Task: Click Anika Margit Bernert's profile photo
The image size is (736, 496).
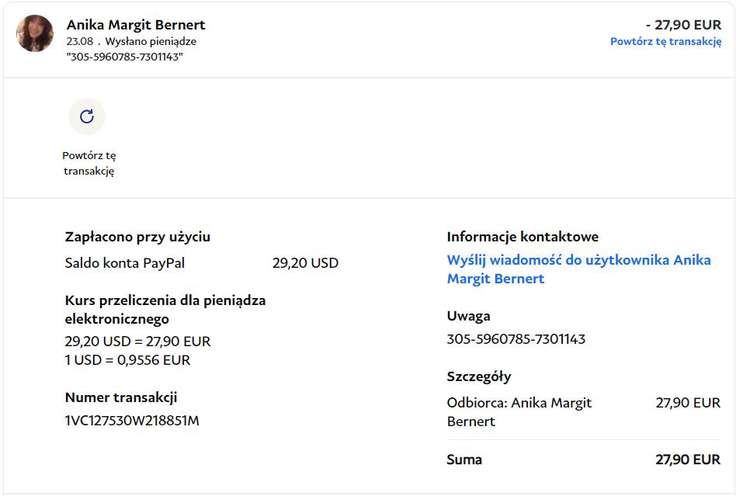Action: pyautogui.click(x=35, y=33)
